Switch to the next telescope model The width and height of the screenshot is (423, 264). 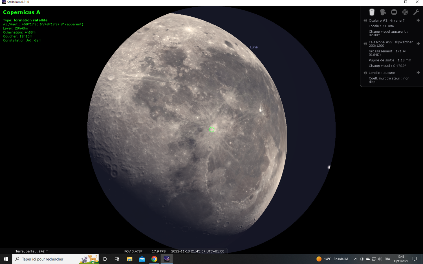418,44
